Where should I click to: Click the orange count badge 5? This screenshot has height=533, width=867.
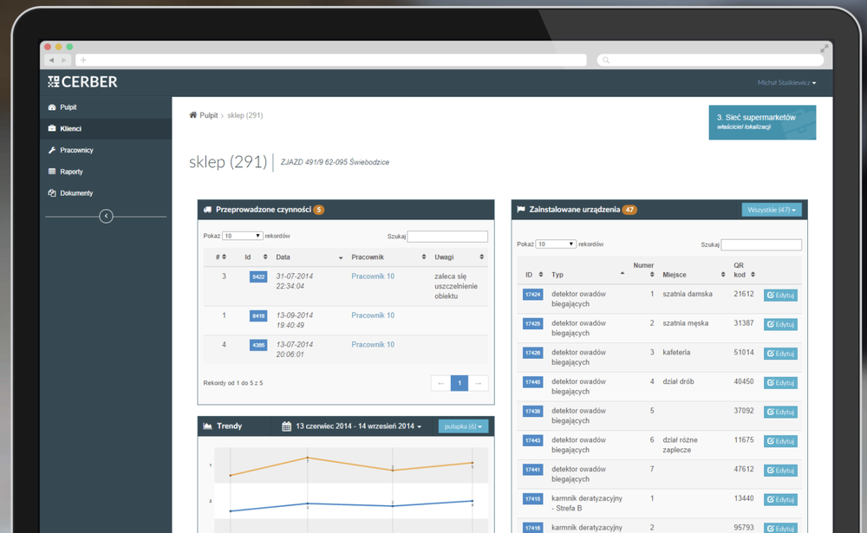[x=318, y=210]
